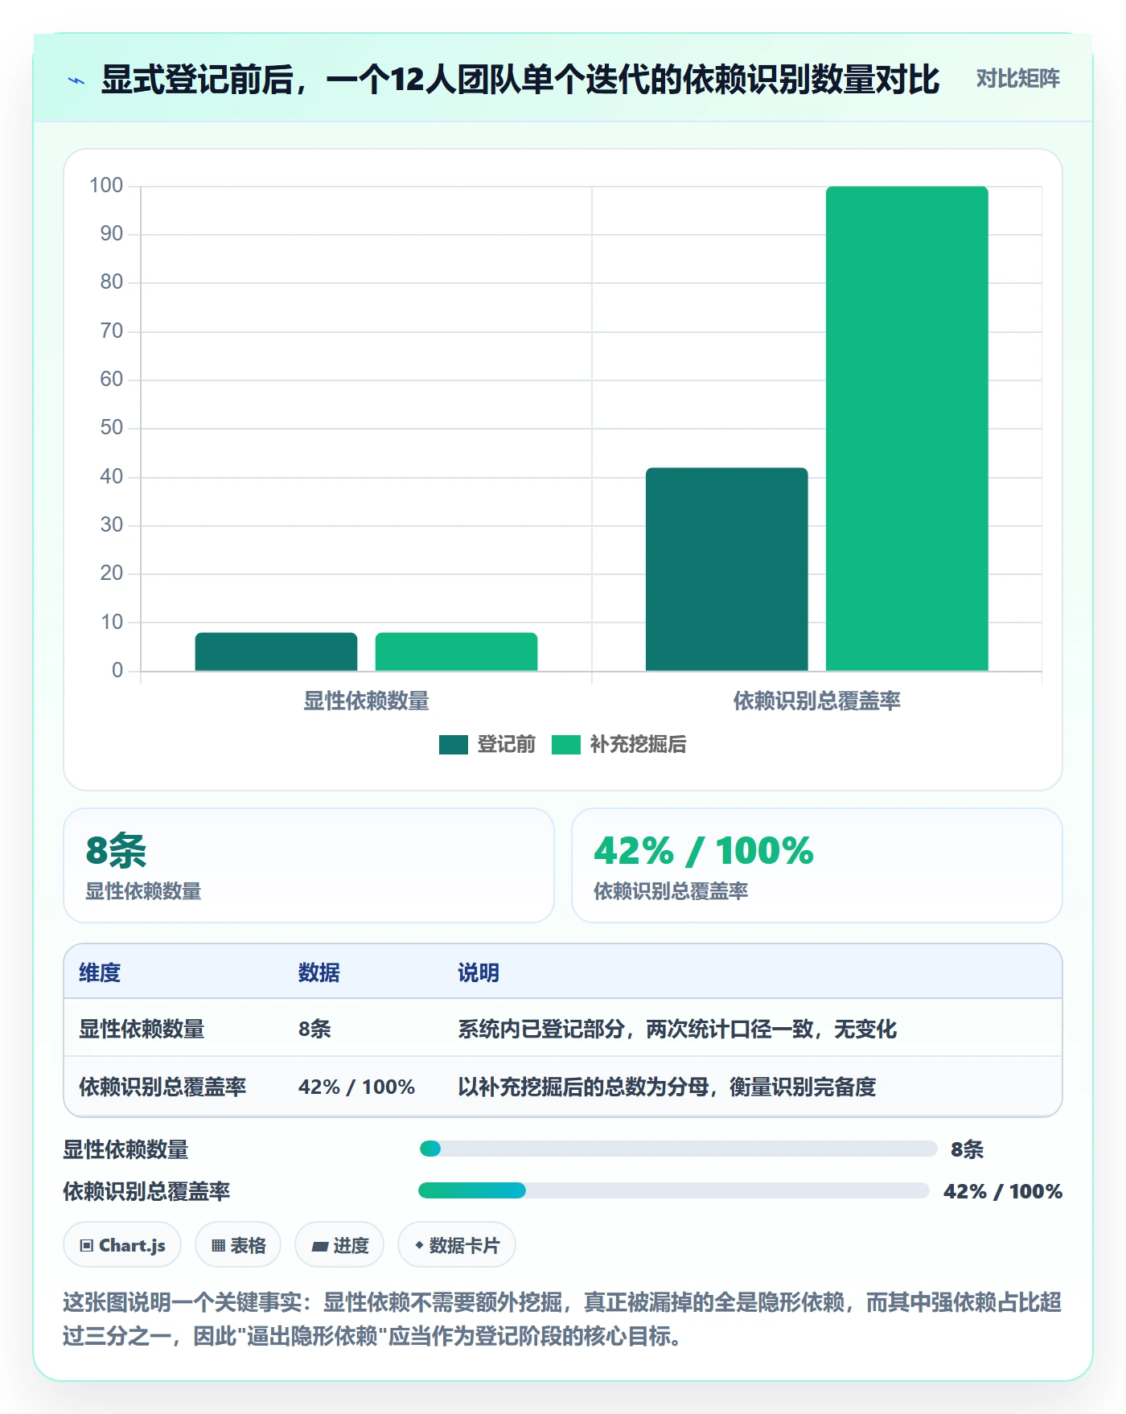
Task: Select the 表格 tag chip
Action: coord(238,1245)
